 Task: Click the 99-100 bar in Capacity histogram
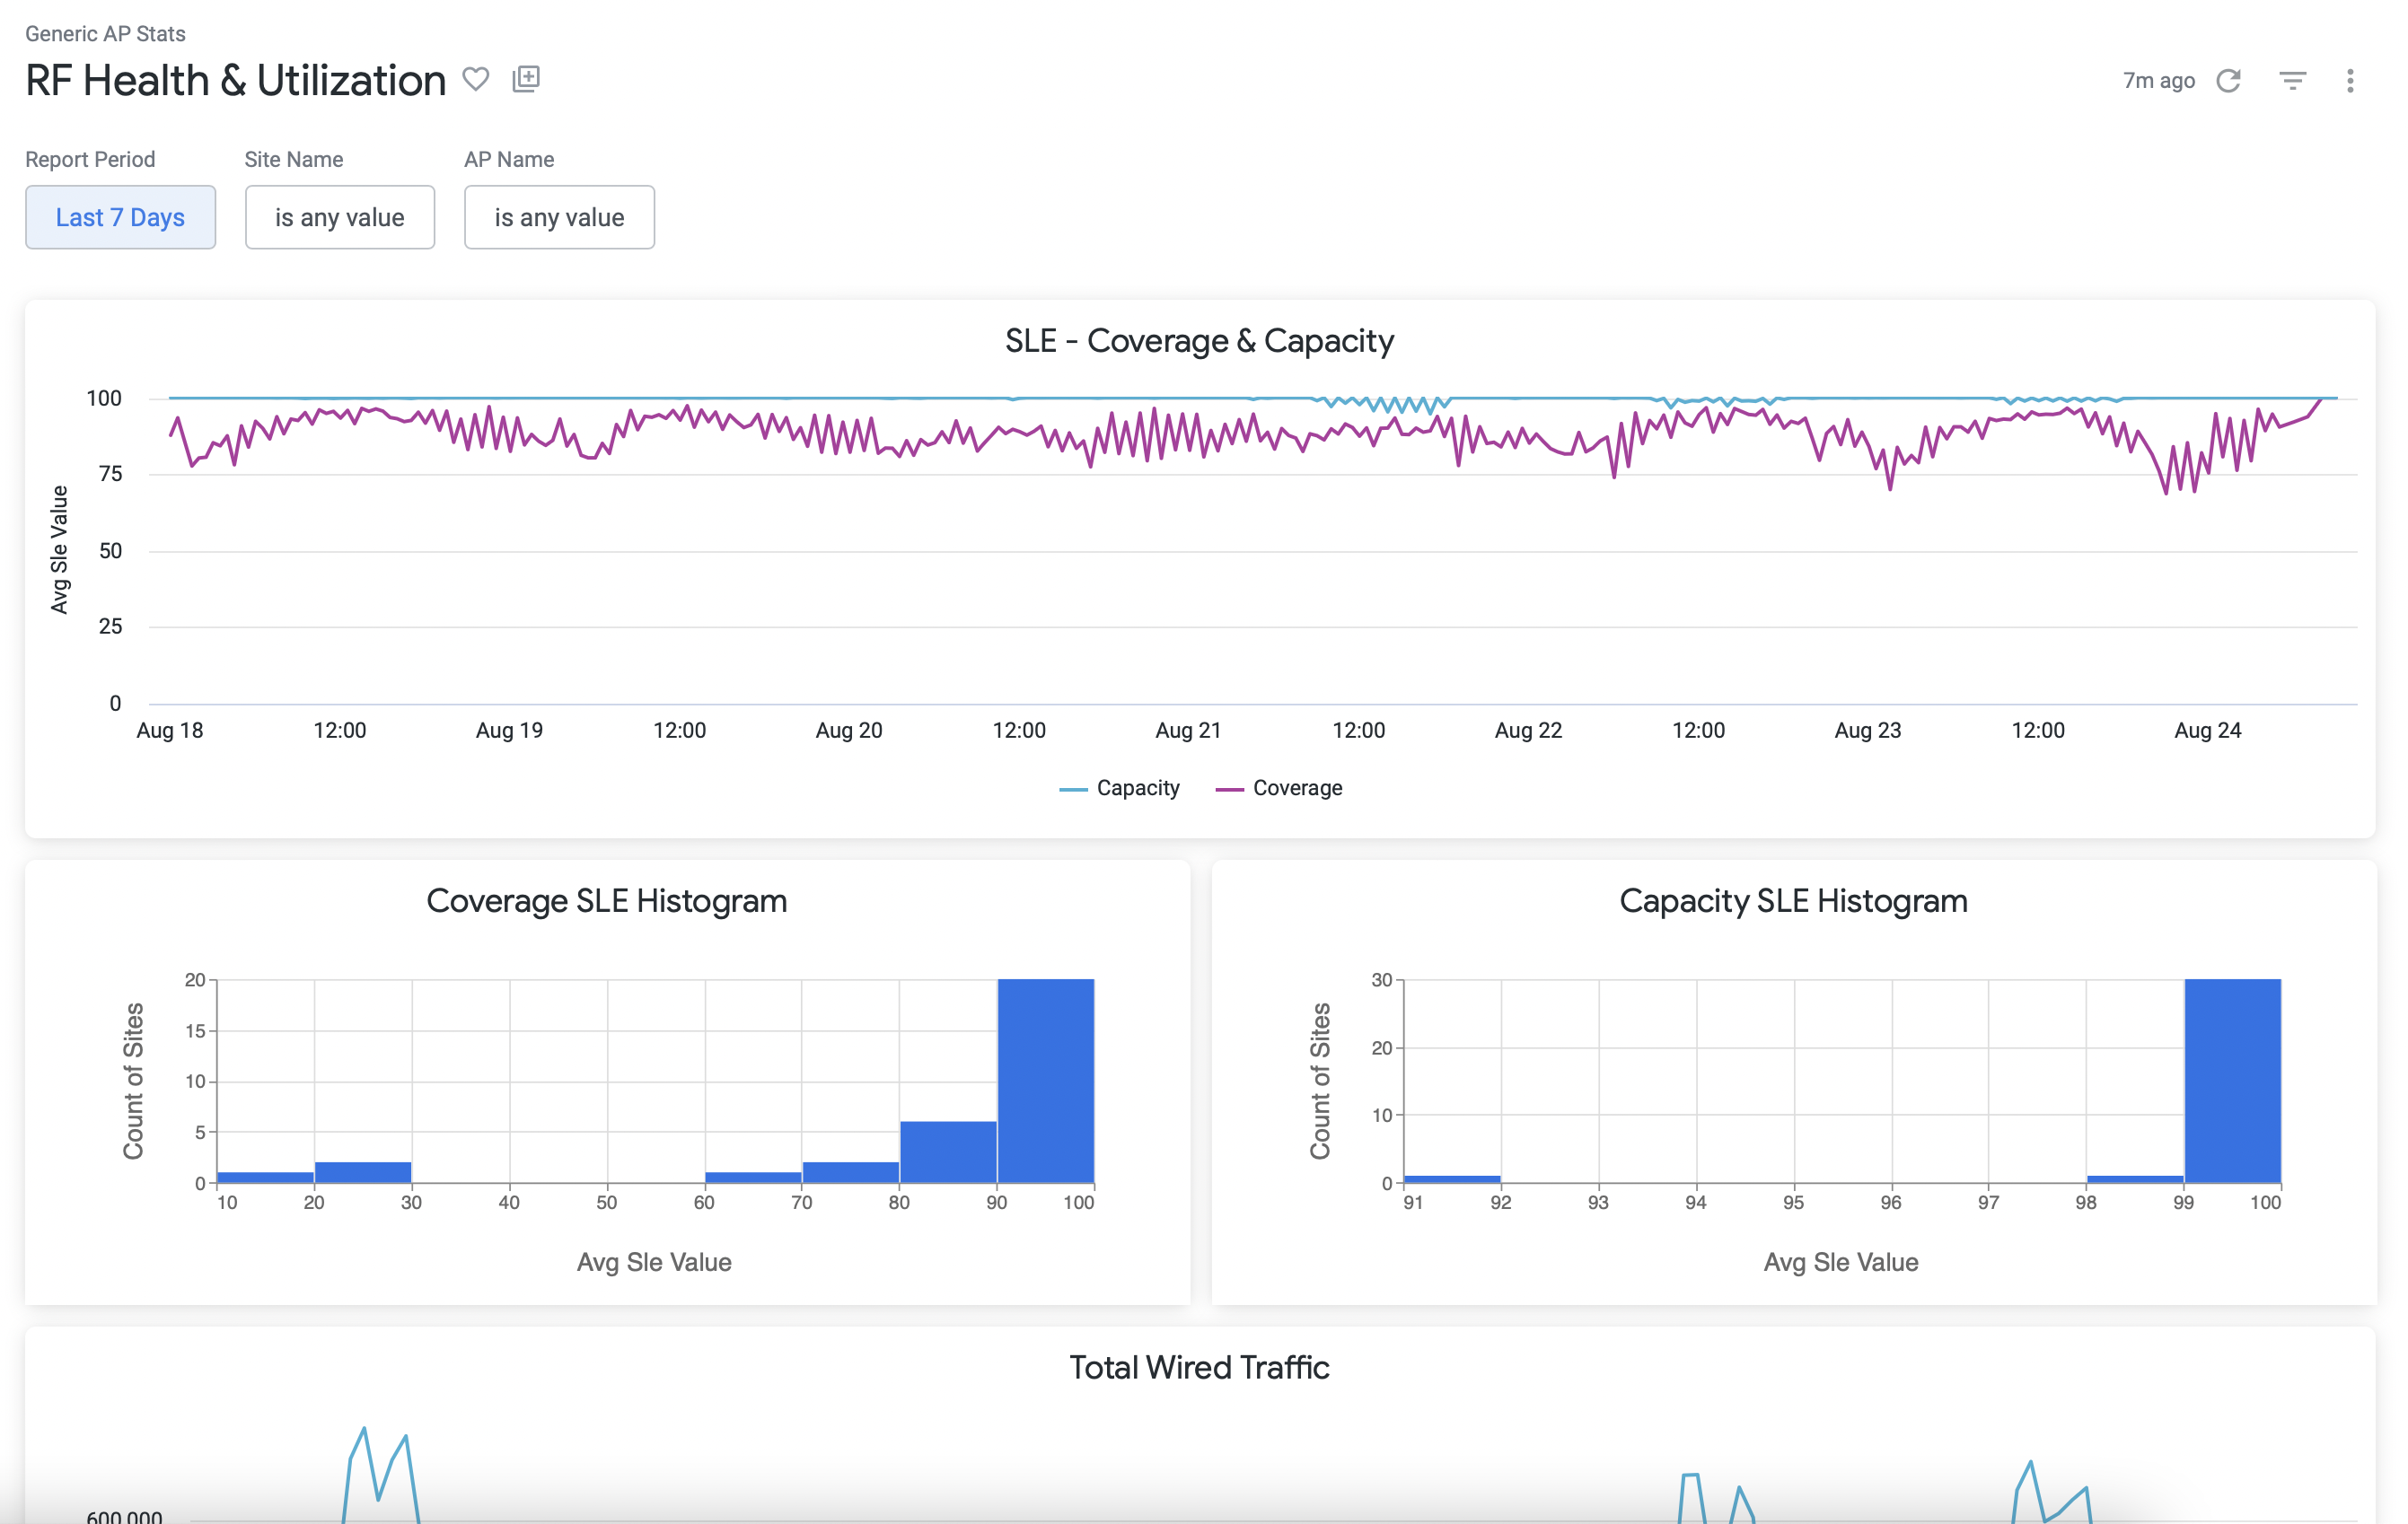click(2232, 1082)
